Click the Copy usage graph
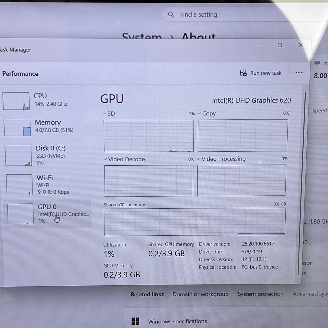 tap(243, 135)
